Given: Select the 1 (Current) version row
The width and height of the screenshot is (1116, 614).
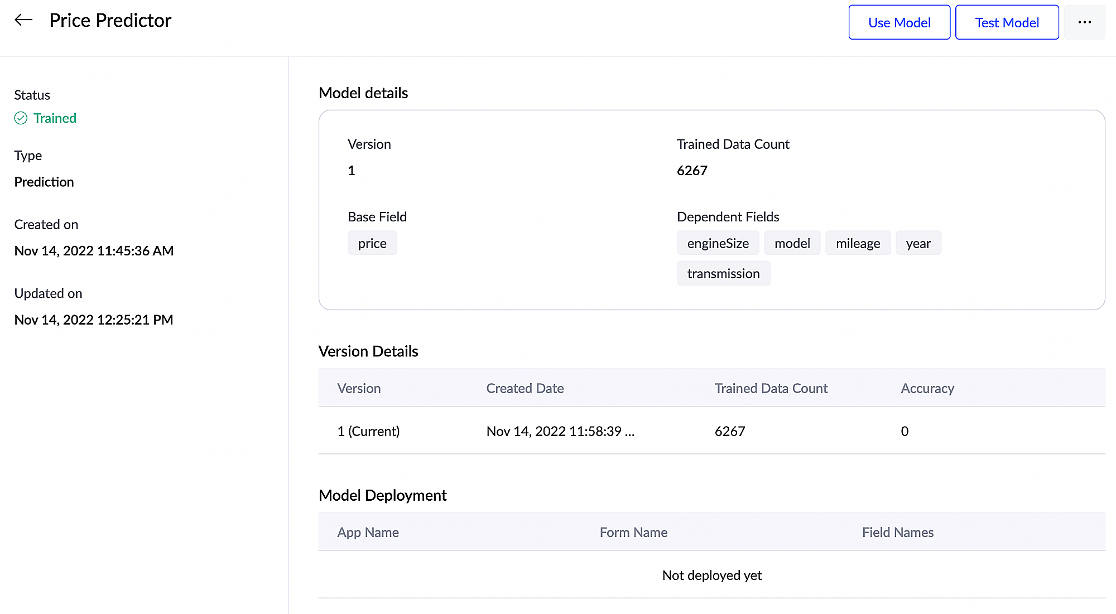Looking at the screenshot, I should tap(368, 431).
